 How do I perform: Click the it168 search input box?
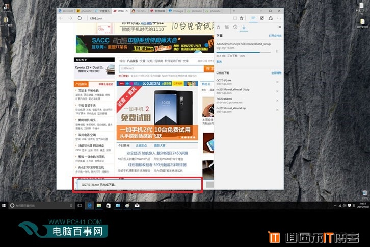(161, 68)
